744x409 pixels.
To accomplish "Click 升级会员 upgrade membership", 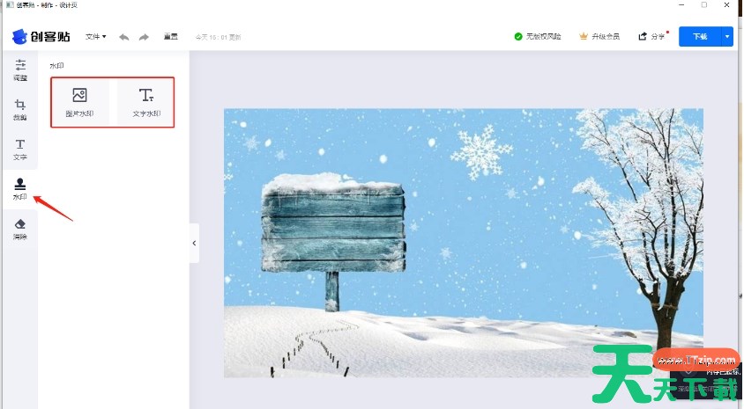I will (x=599, y=36).
